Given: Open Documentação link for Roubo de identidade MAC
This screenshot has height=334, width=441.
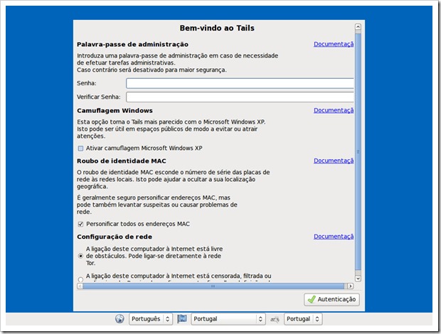Looking at the screenshot, I should [334, 161].
